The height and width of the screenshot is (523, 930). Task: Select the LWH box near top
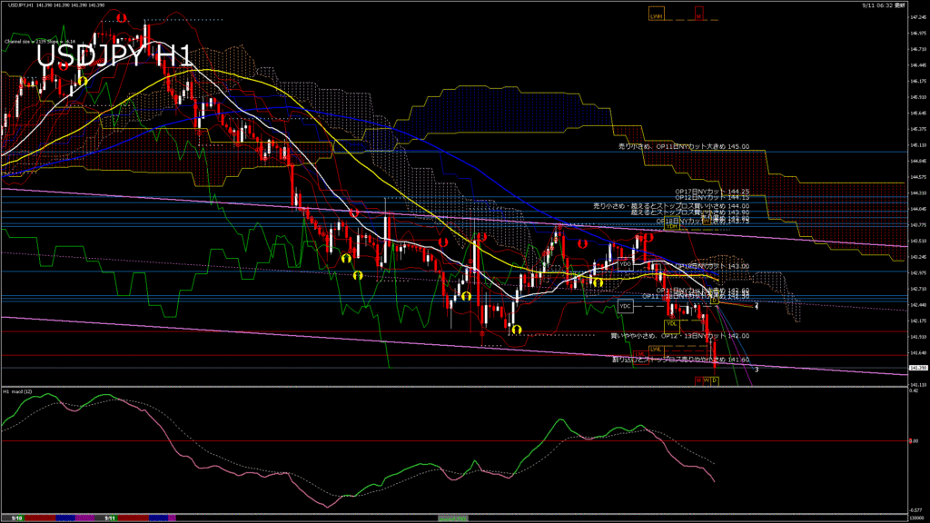pos(656,16)
